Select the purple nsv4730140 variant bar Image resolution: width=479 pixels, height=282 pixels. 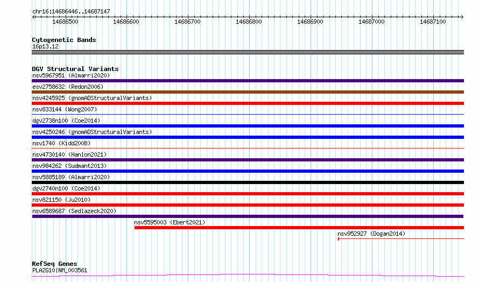tap(248, 160)
